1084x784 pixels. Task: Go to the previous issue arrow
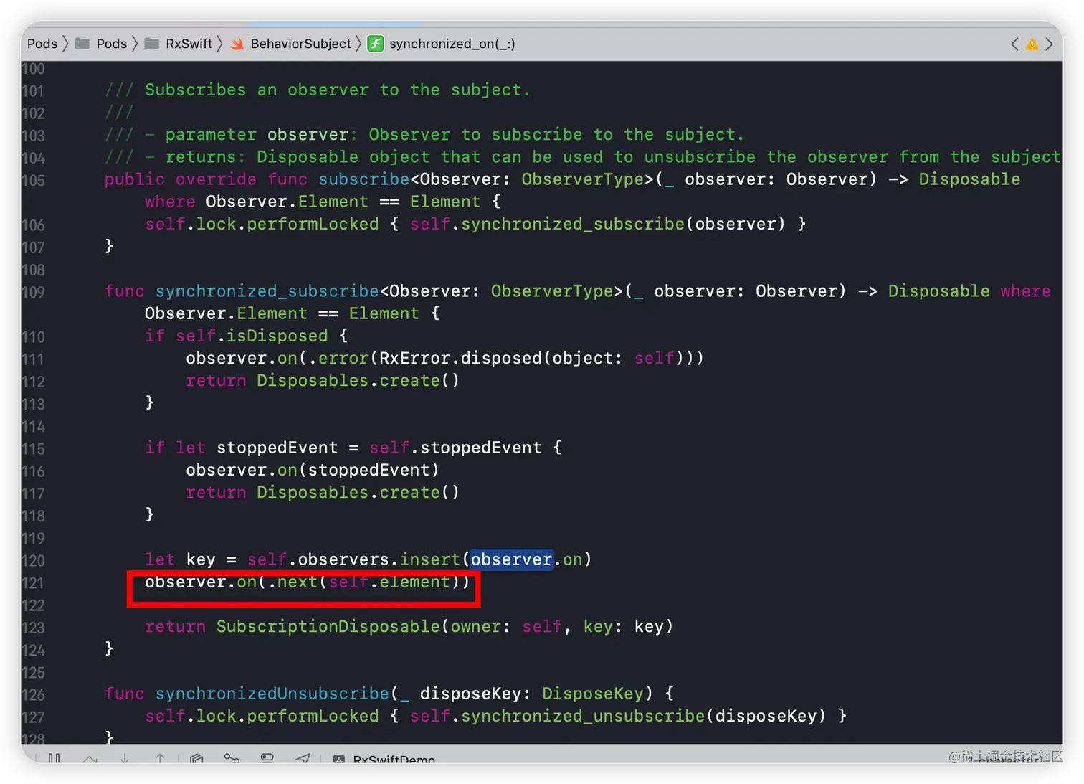pyautogui.click(x=1015, y=44)
